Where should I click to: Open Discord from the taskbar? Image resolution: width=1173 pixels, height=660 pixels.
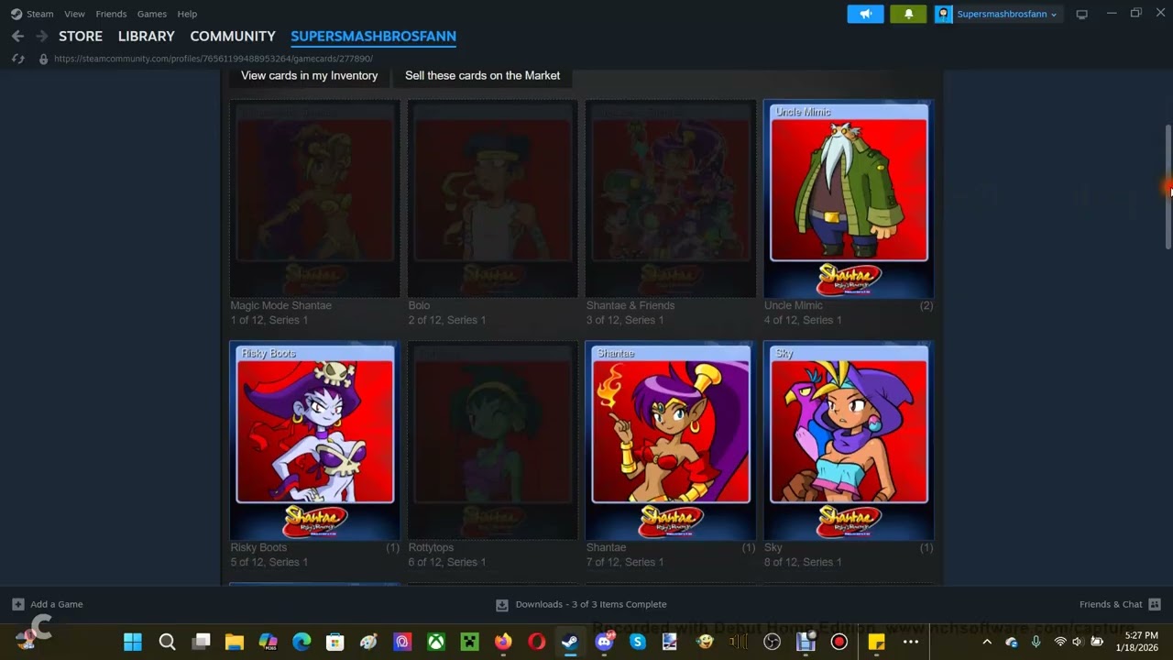click(604, 642)
